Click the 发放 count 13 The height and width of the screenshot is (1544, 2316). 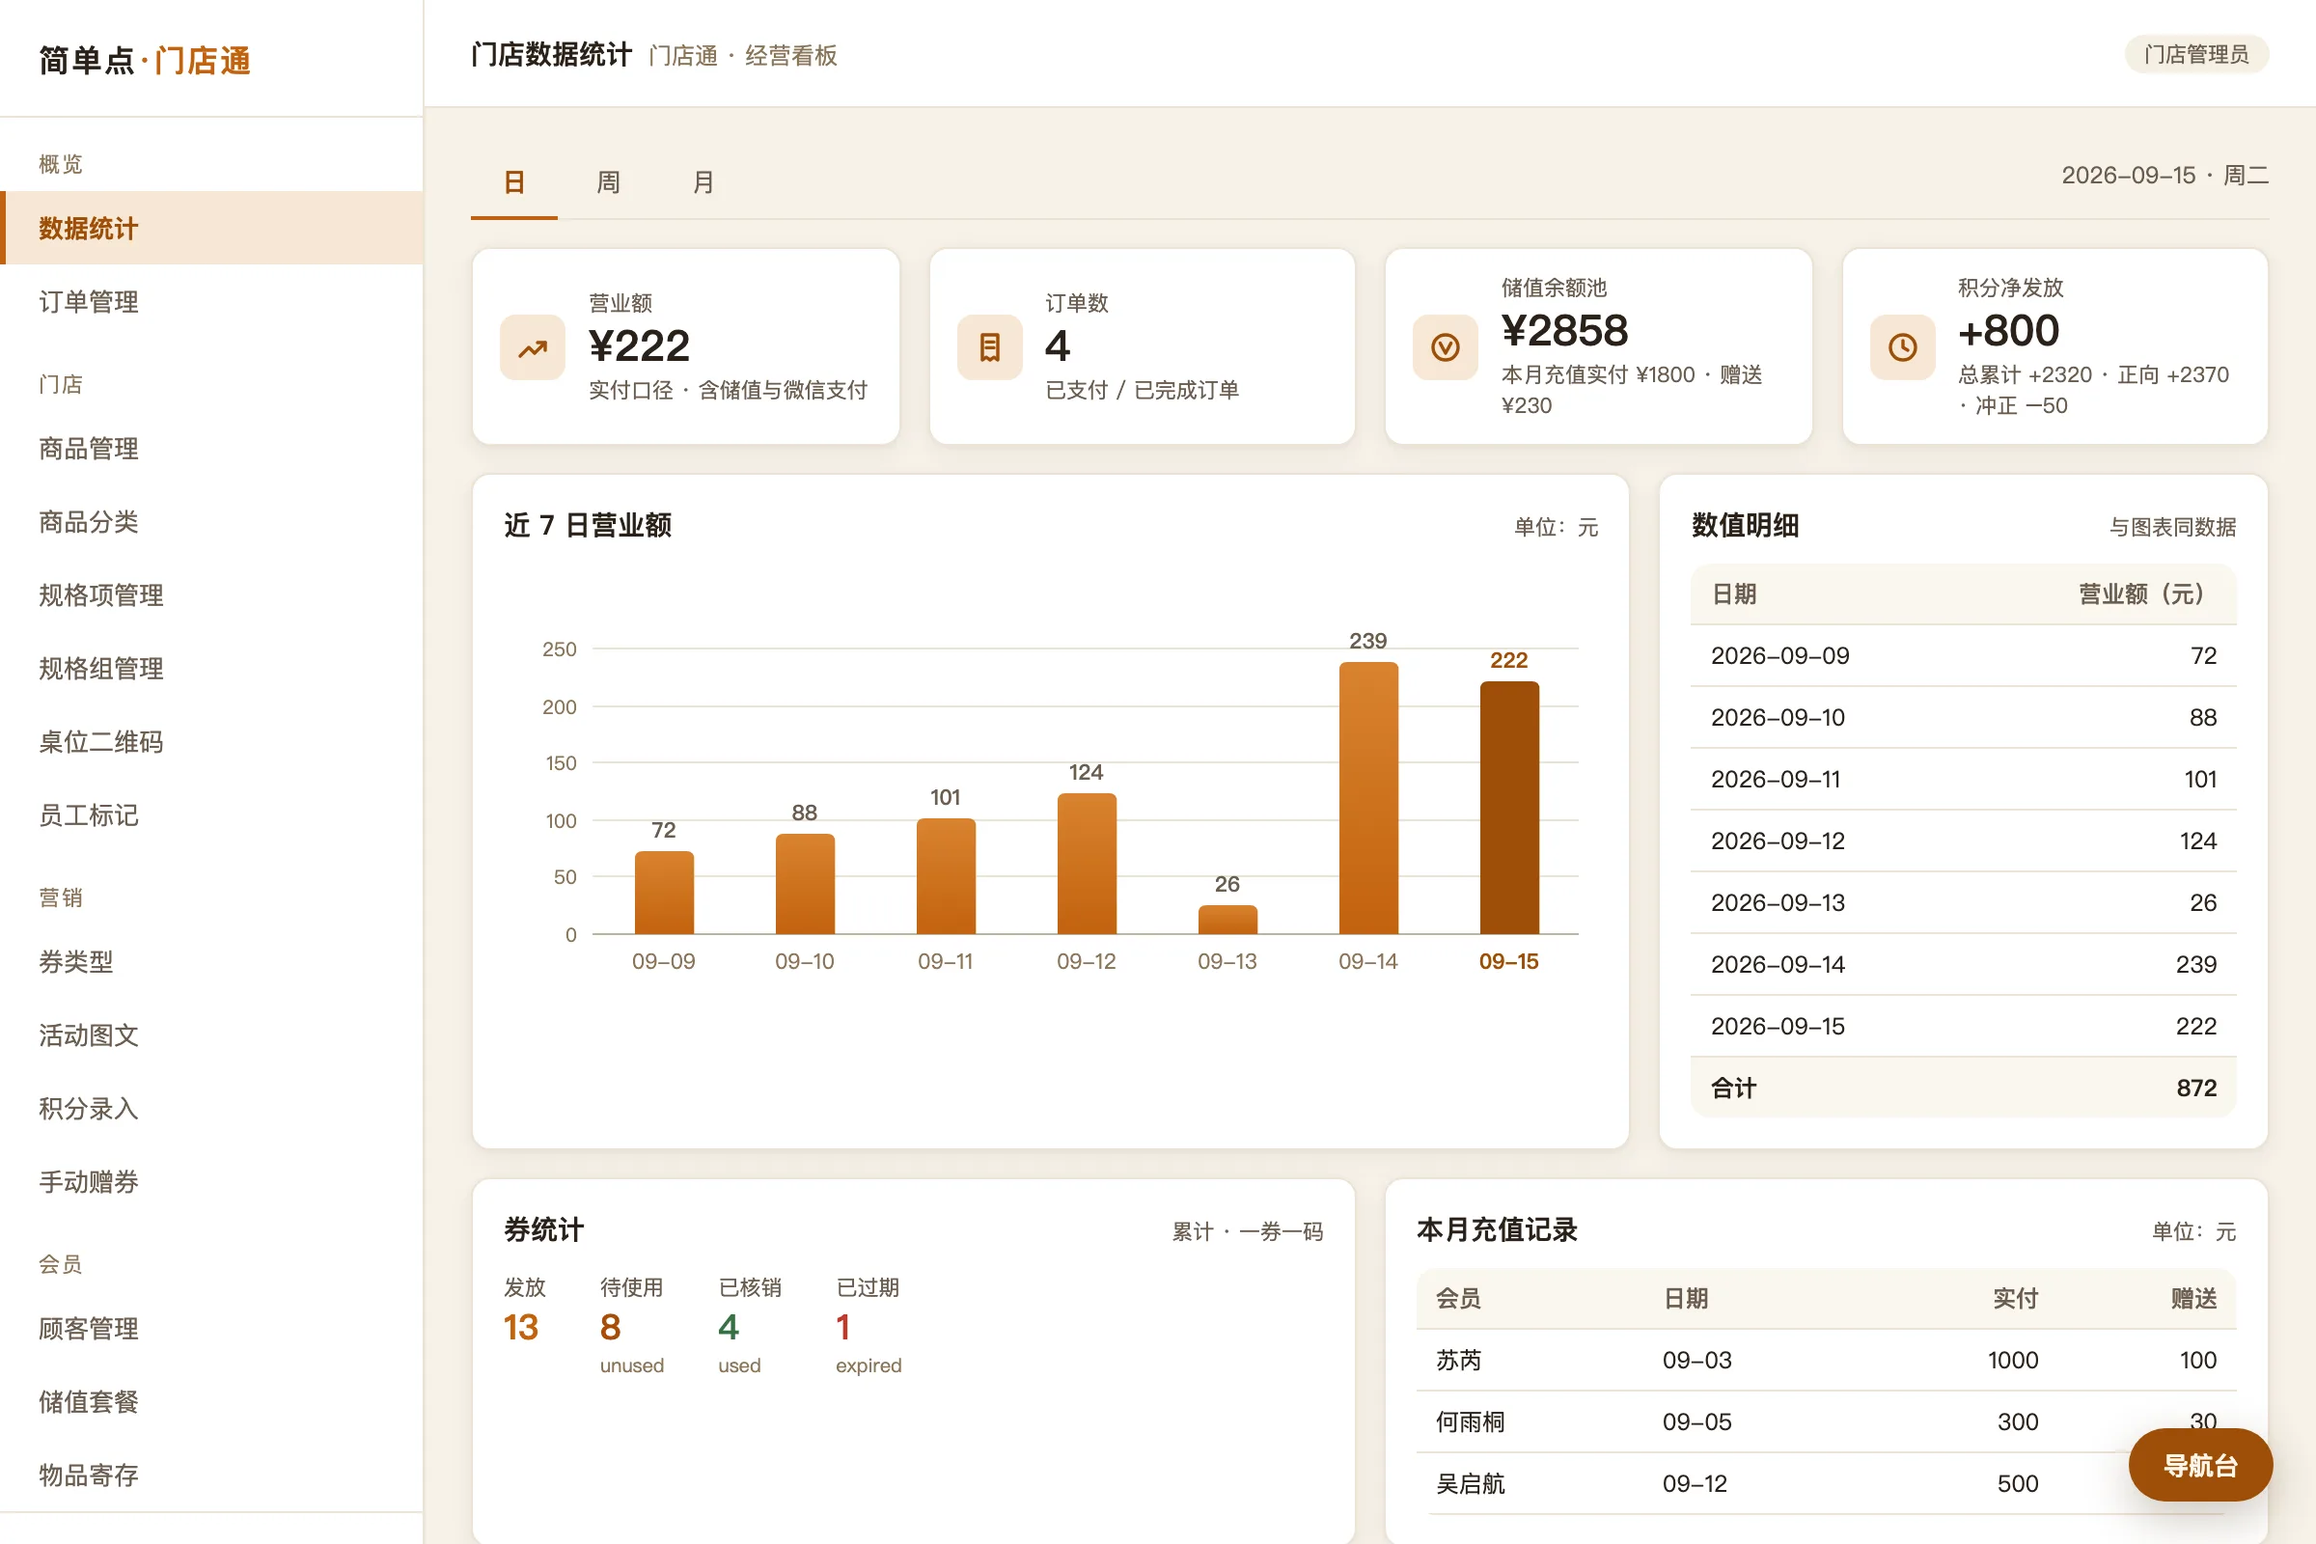(521, 1328)
